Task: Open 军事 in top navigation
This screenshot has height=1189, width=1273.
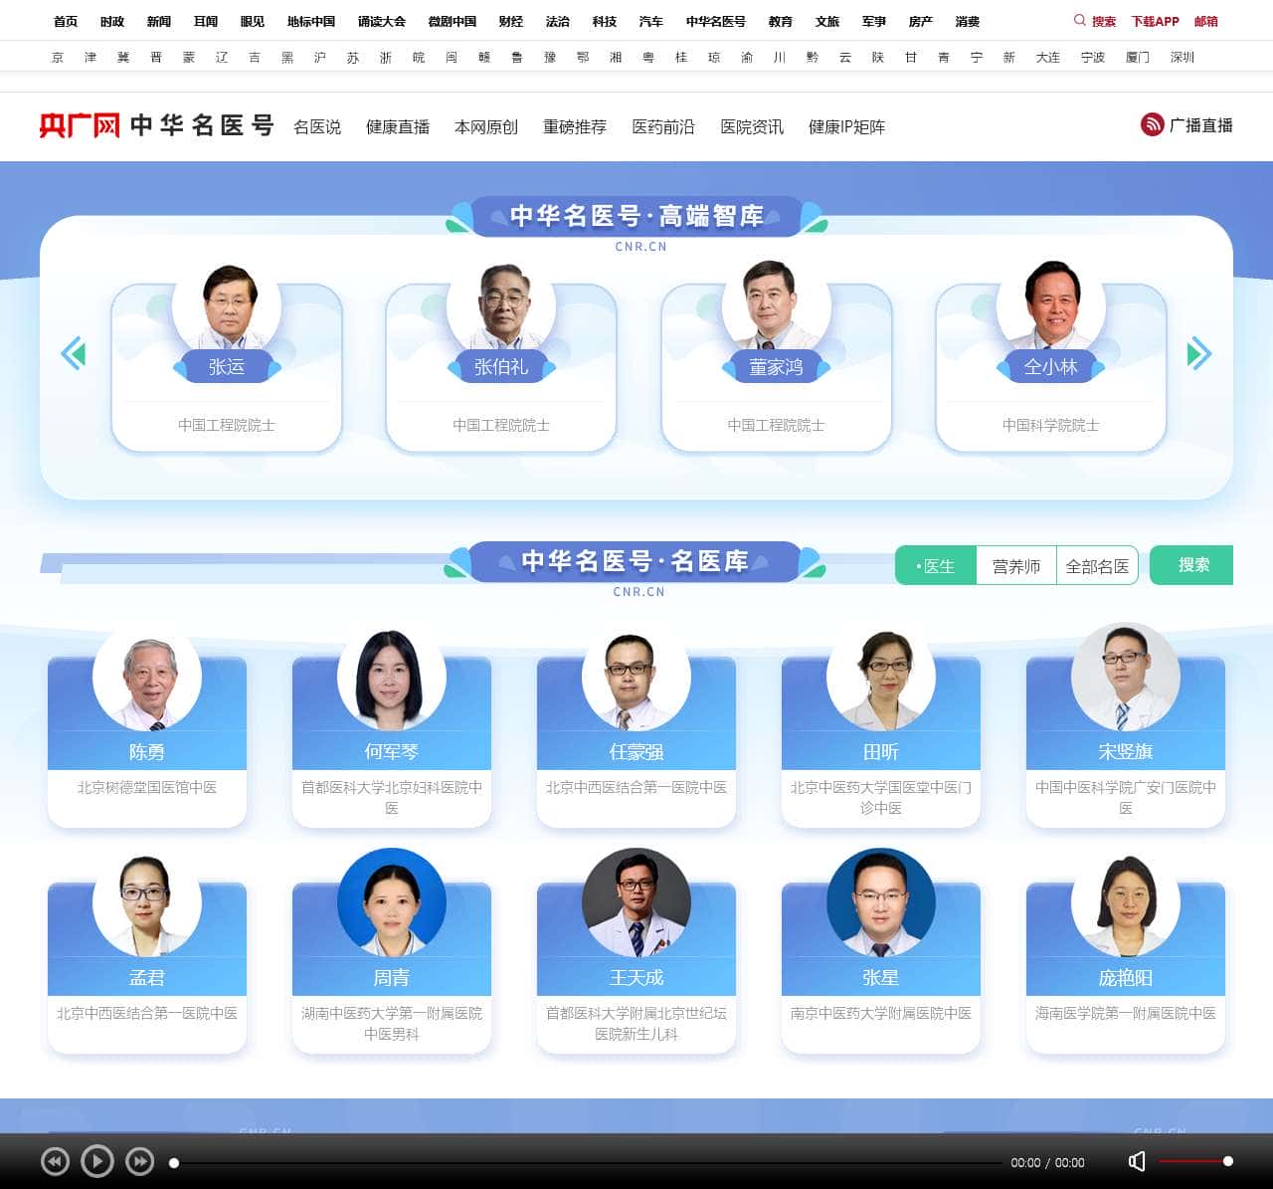Action: point(874,21)
